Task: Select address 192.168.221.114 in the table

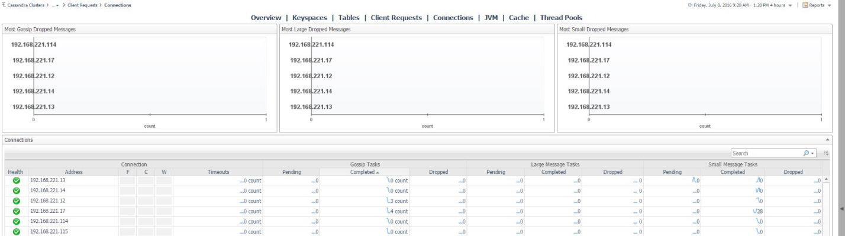Action: (x=50, y=221)
